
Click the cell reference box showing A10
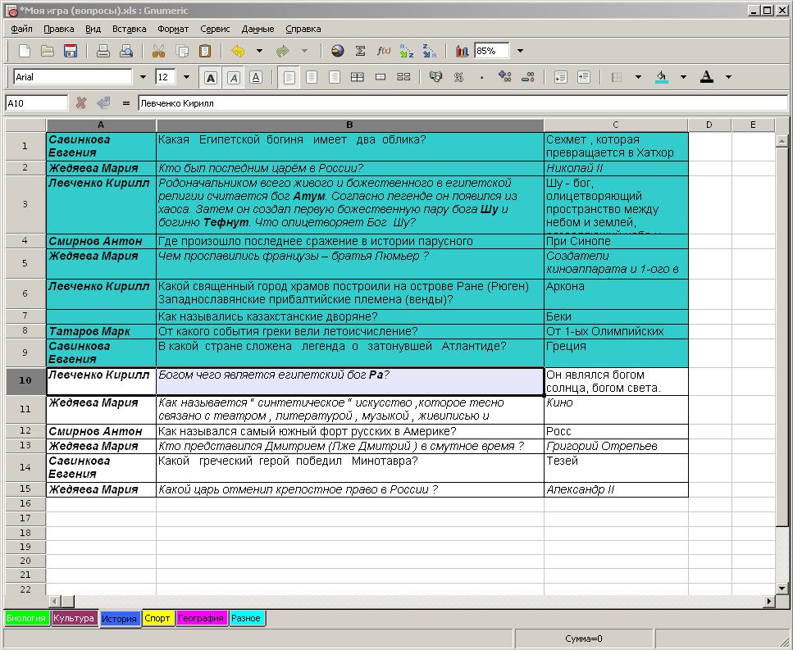point(36,103)
